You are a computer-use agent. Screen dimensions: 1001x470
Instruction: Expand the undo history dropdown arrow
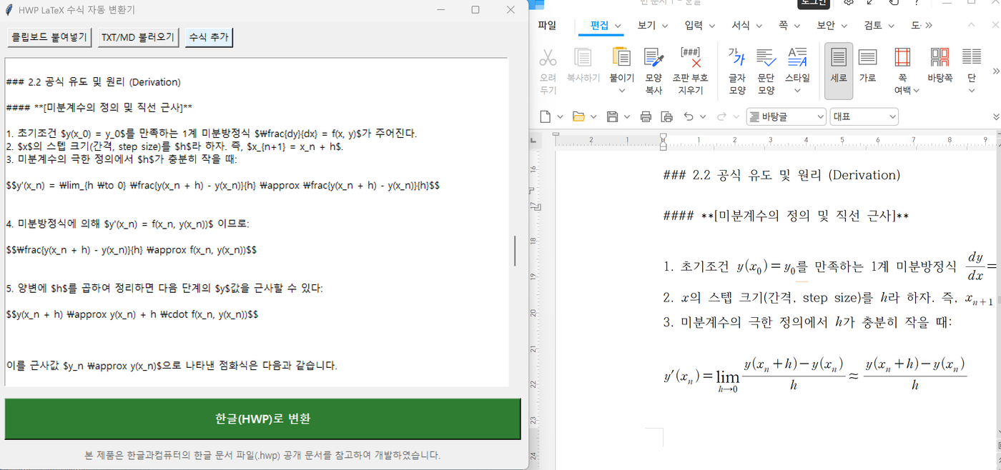(703, 116)
